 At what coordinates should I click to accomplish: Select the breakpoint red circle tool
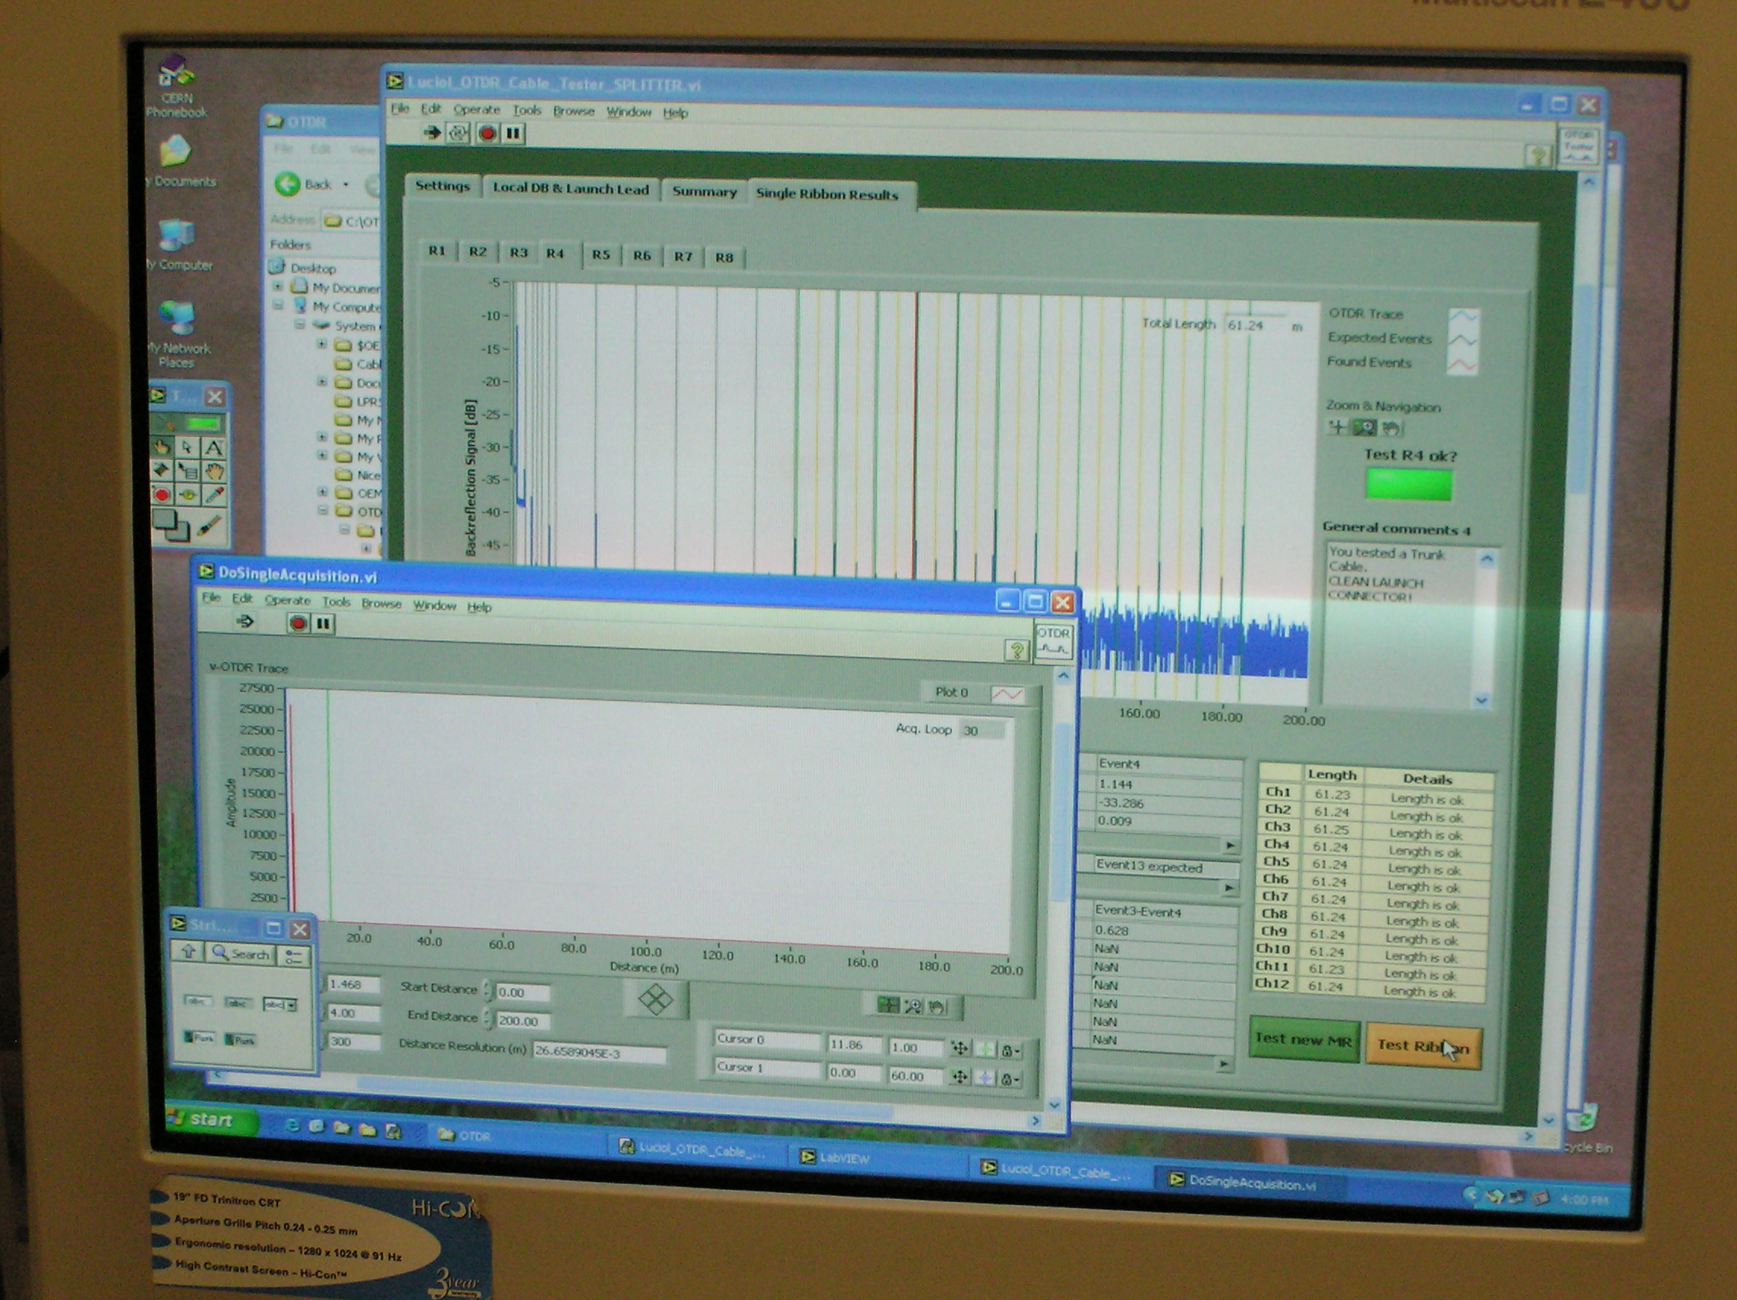pos(162,495)
